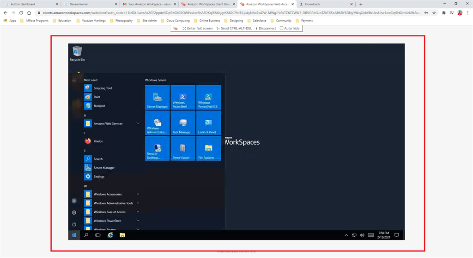473x258 pixels.
Task: Open the Cloud Computing bookmark folder
Action: (x=175, y=20)
